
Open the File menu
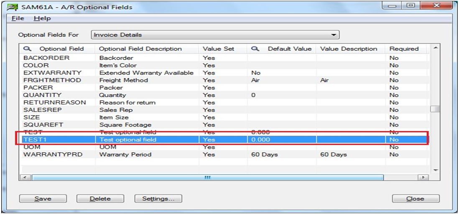18,18
